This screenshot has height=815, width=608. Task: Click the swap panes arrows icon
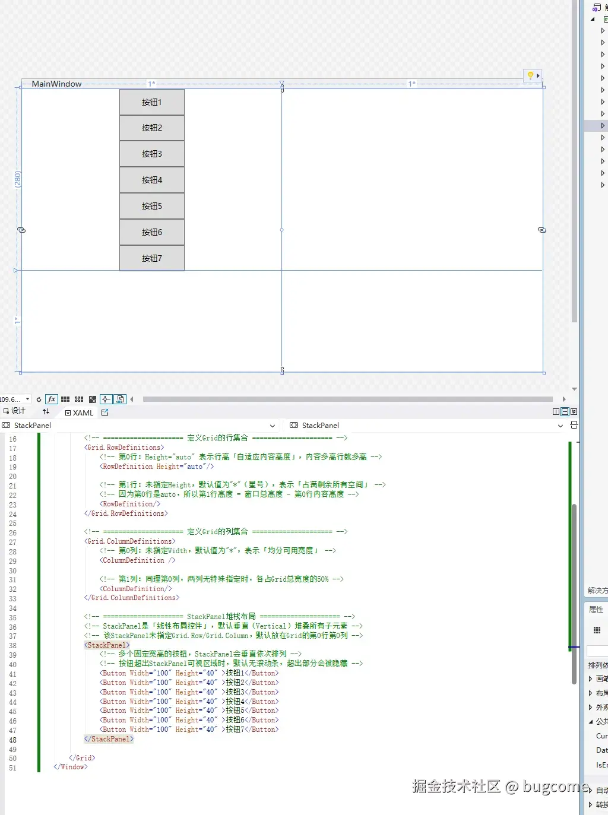point(46,411)
